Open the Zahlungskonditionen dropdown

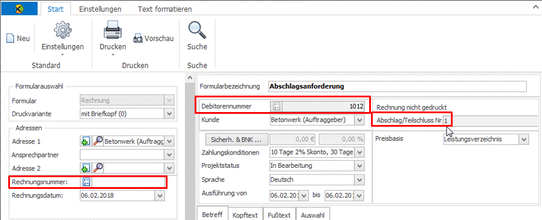pyautogui.click(x=360, y=152)
